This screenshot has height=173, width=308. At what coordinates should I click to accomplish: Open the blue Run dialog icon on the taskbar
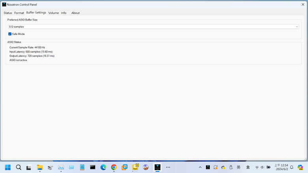(71, 167)
